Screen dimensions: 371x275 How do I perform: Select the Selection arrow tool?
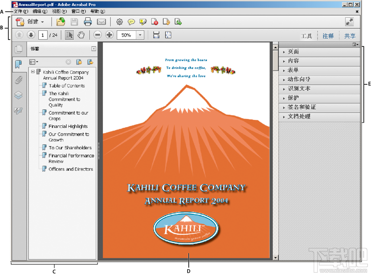69,35
